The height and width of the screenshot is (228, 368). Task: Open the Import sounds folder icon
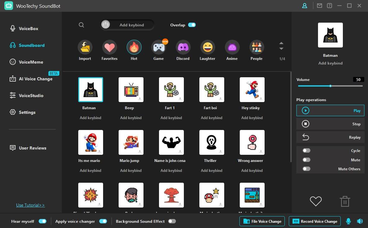85,47
